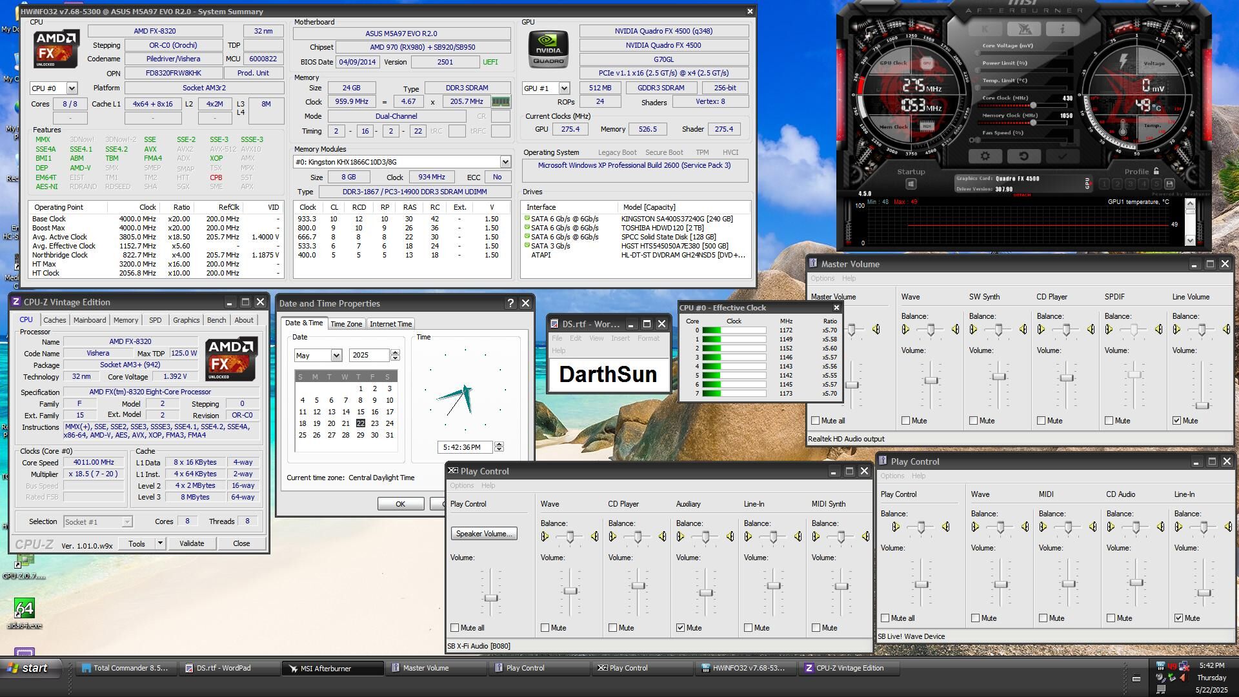
Task: Click year spinner arrows next to 2025
Action: [x=395, y=356]
